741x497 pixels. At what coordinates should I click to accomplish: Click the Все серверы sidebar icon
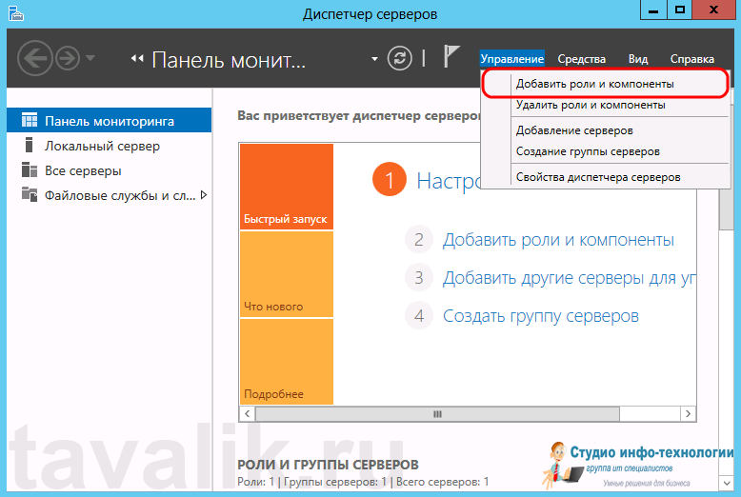point(29,171)
